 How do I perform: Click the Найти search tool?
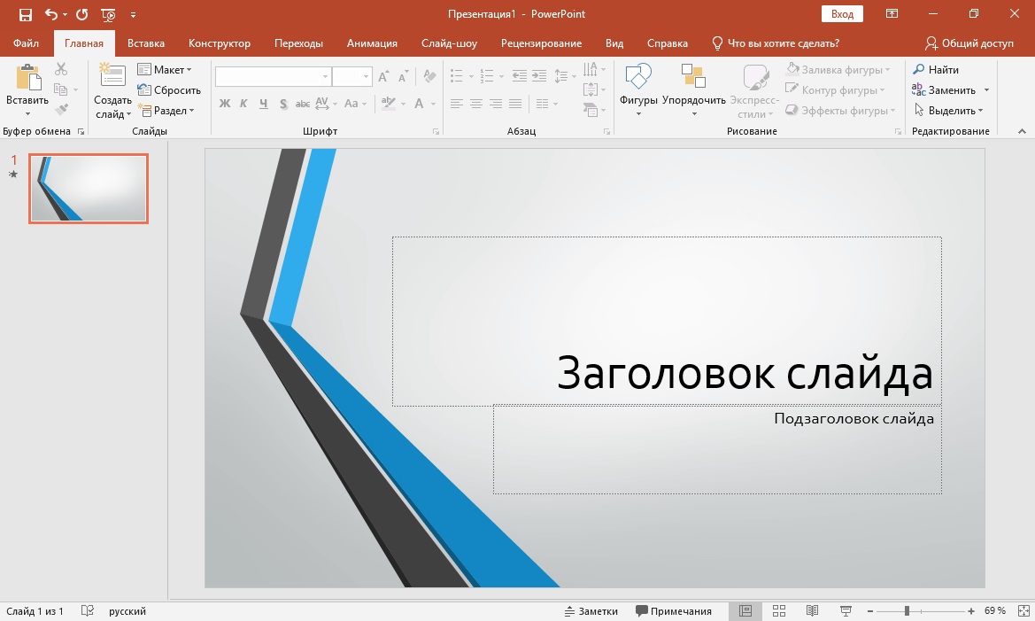(x=937, y=69)
